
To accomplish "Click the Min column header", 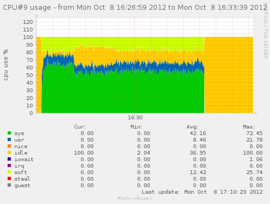I will (x=136, y=127).
